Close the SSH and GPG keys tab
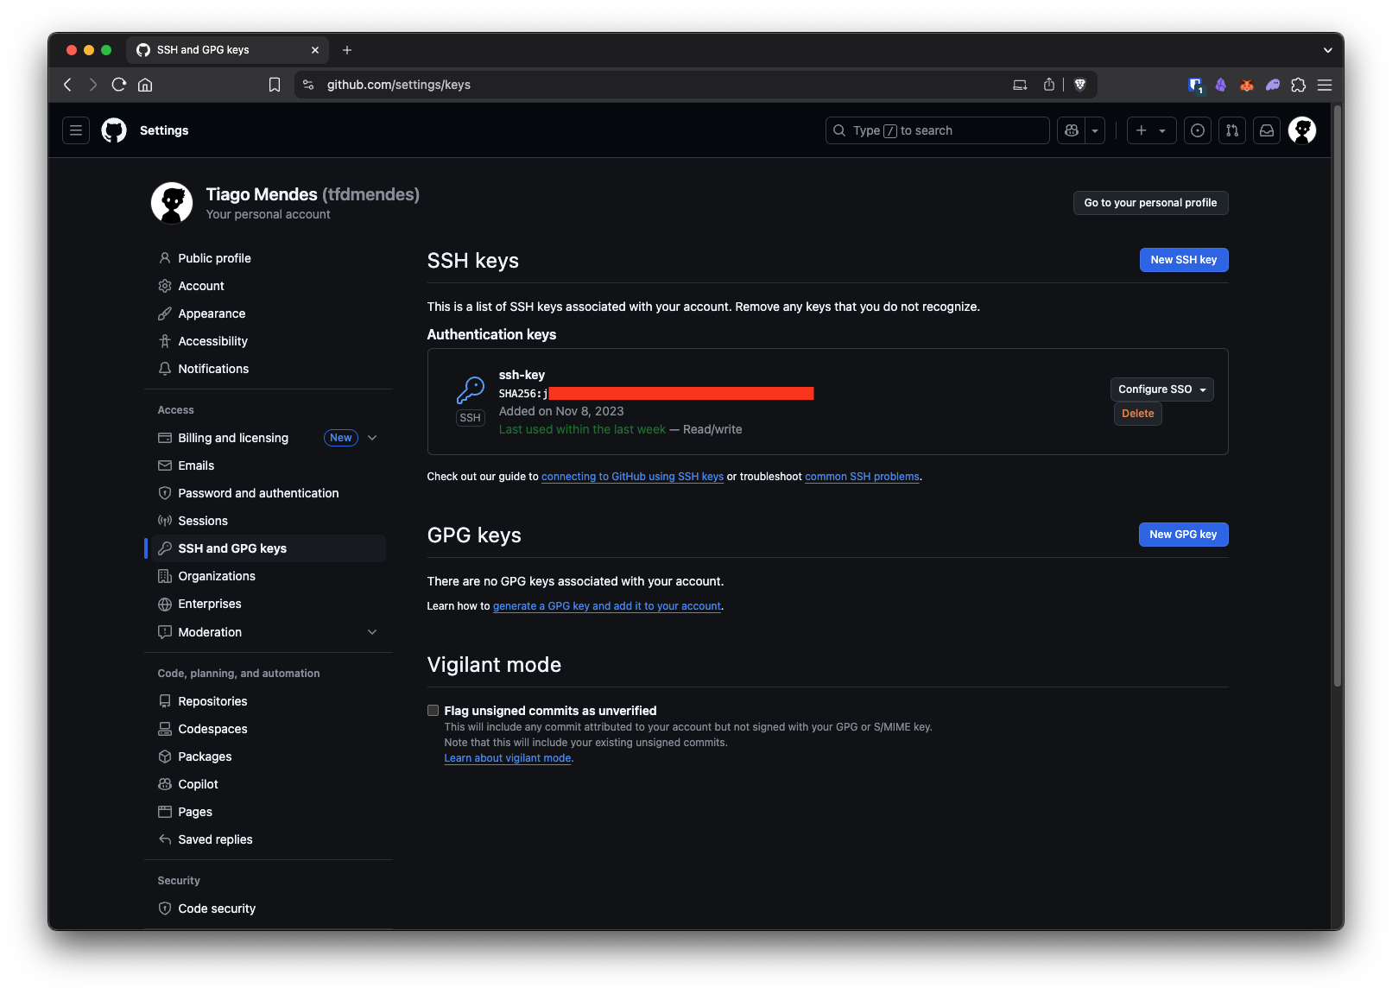The width and height of the screenshot is (1392, 994). [x=315, y=50]
